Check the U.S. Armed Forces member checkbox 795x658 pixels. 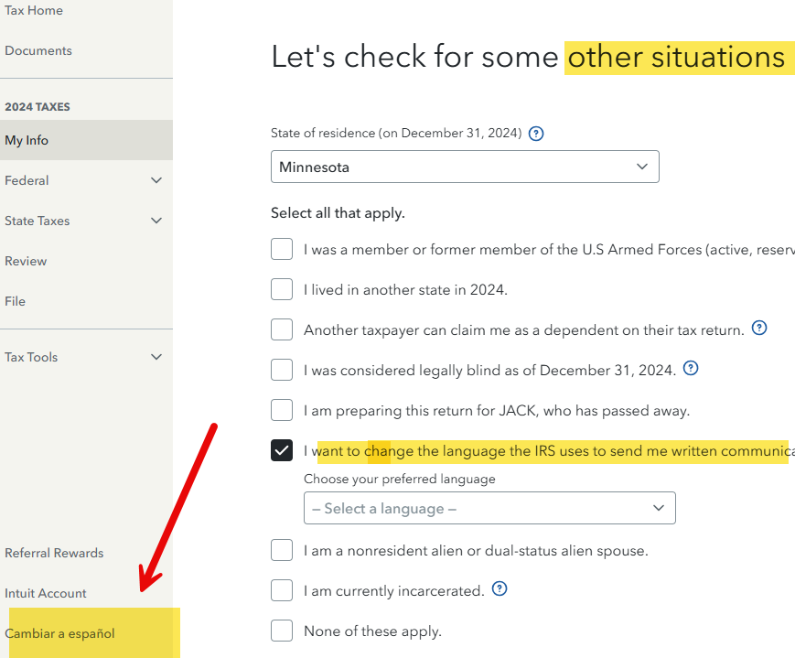coord(282,249)
